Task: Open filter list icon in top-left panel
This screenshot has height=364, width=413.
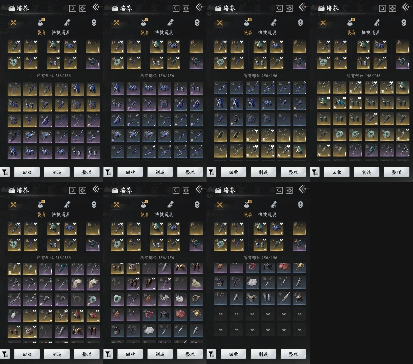Action: pos(5,172)
